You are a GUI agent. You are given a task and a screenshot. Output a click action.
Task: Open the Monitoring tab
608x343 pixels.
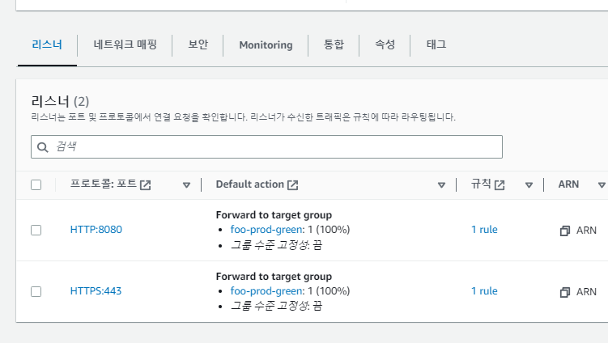[266, 45]
